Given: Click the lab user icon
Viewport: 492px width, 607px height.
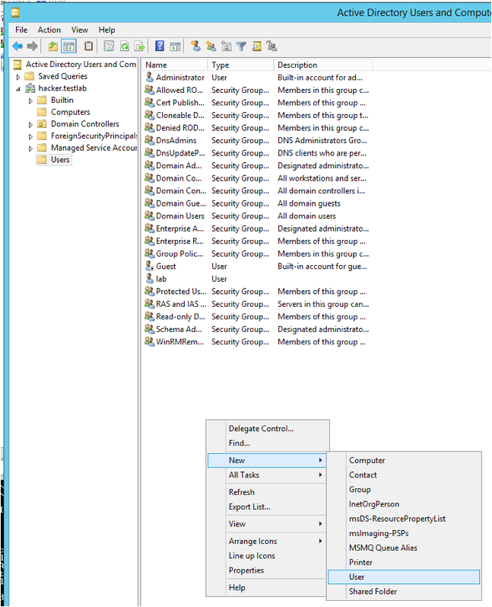Looking at the screenshot, I should click(150, 278).
